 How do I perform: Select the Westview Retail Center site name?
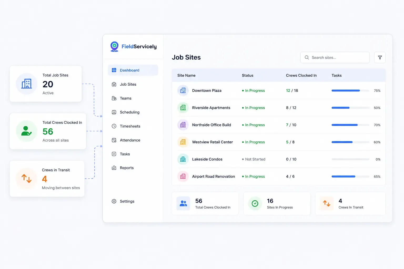212,142
